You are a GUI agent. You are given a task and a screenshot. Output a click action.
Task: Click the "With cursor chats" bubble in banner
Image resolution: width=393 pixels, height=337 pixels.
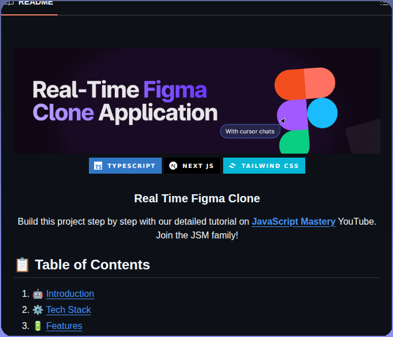(x=250, y=131)
